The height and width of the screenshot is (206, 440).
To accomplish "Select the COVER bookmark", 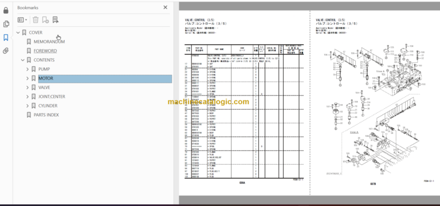I will [36, 33].
